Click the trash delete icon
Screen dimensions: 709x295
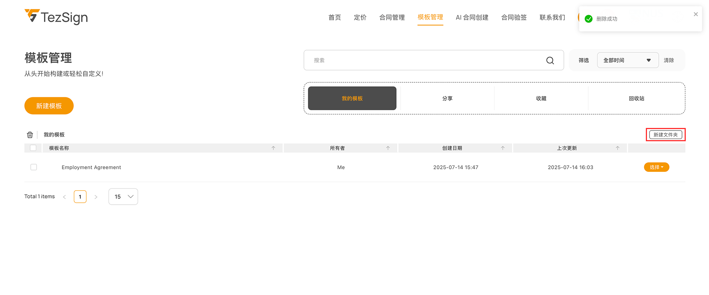[x=30, y=135]
